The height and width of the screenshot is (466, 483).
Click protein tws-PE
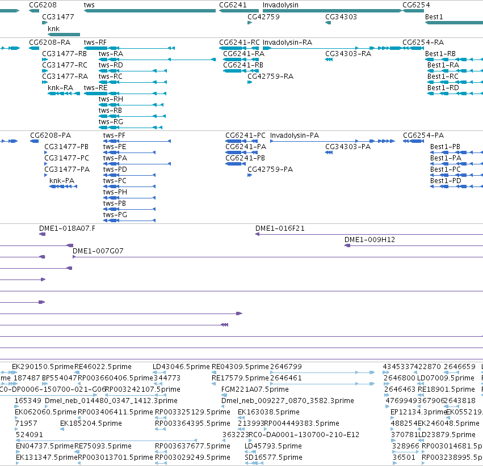(x=129, y=152)
